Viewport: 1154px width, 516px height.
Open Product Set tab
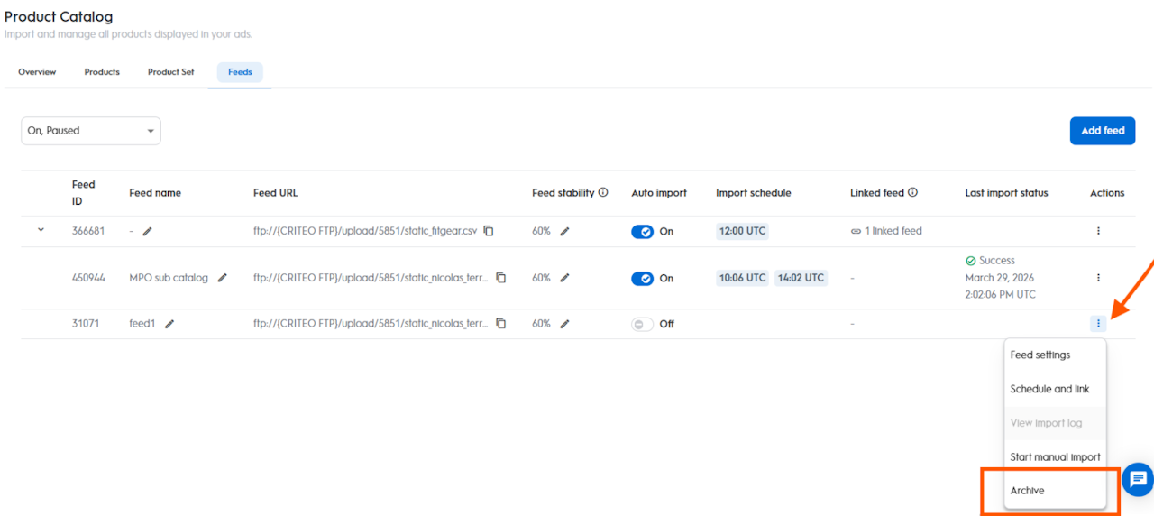point(171,72)
